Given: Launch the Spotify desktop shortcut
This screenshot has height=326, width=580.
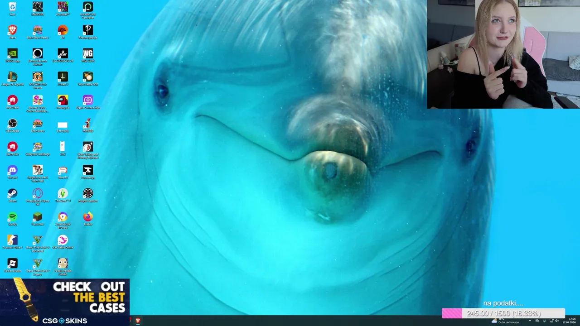Looking at the screenshot, I should point(12,219).
